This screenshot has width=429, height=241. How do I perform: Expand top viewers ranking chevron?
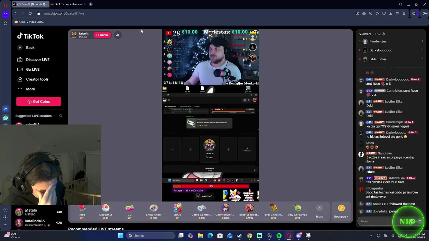point(391,68)
